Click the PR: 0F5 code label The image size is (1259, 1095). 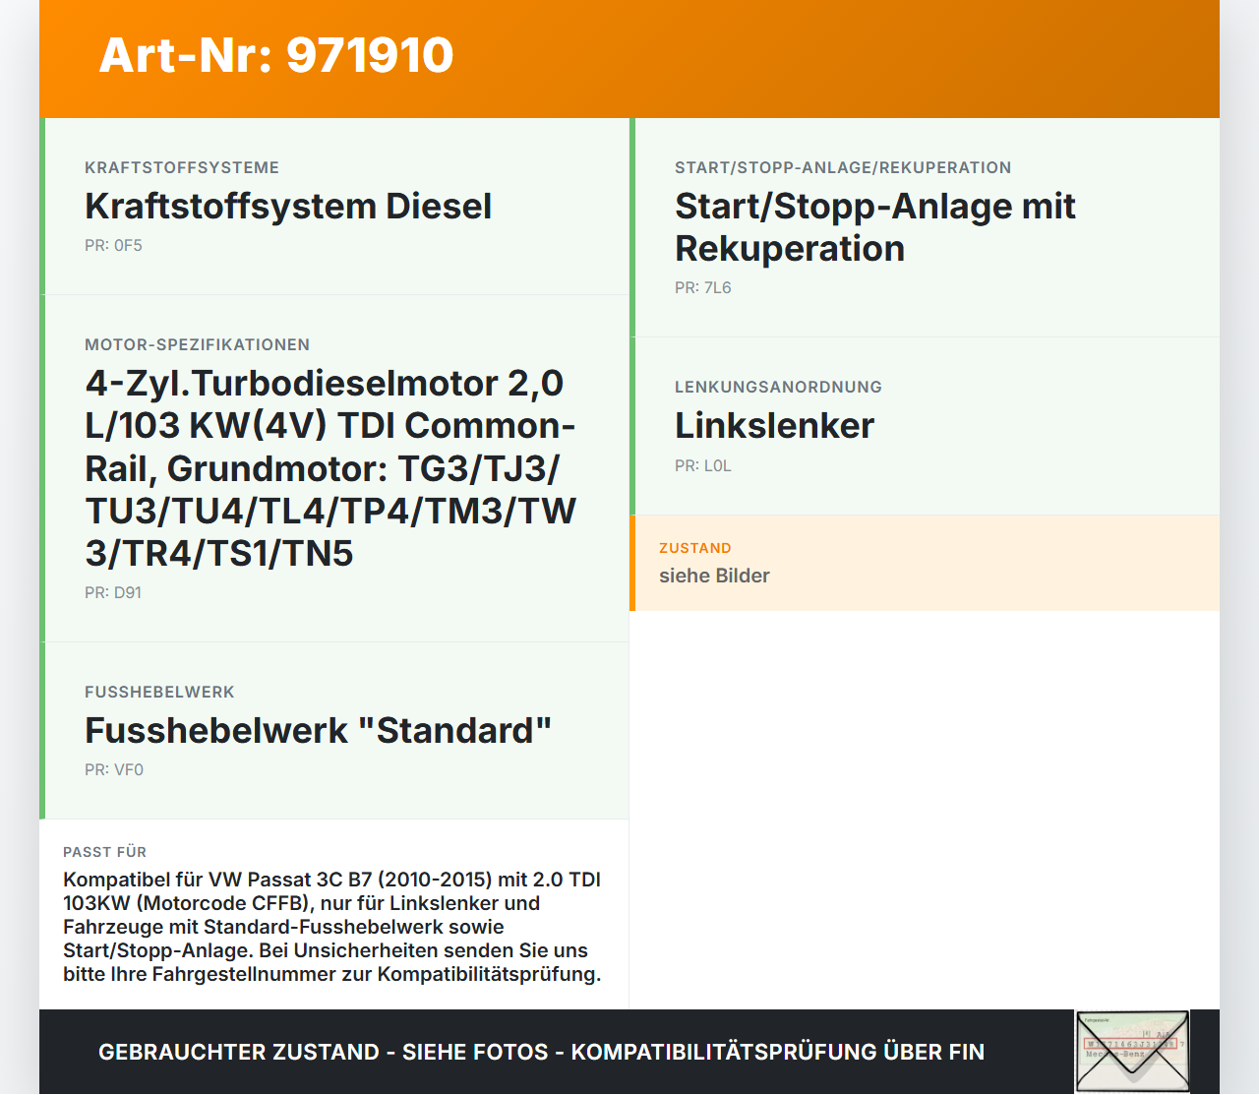point(113,245)
